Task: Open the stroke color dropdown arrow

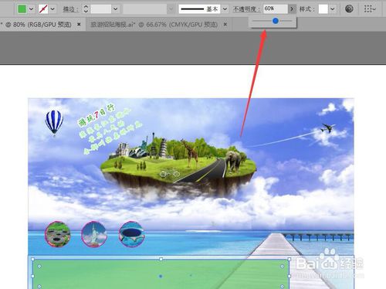Action: [x=52, y=9]
